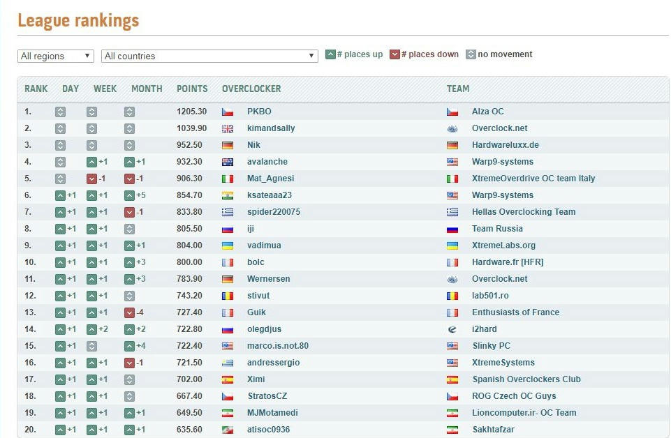Sort by the MONTH column header

click(x=147, y=89)
